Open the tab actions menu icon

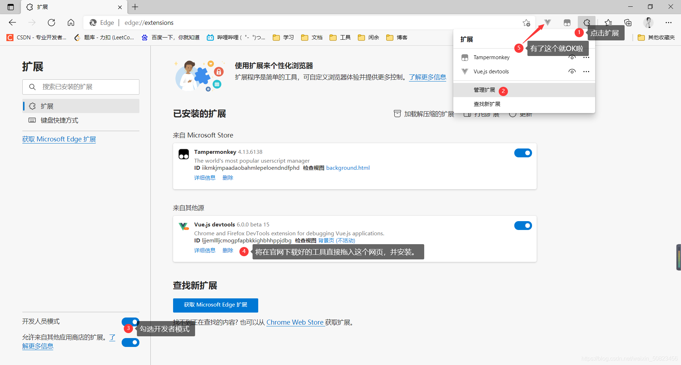11,7
